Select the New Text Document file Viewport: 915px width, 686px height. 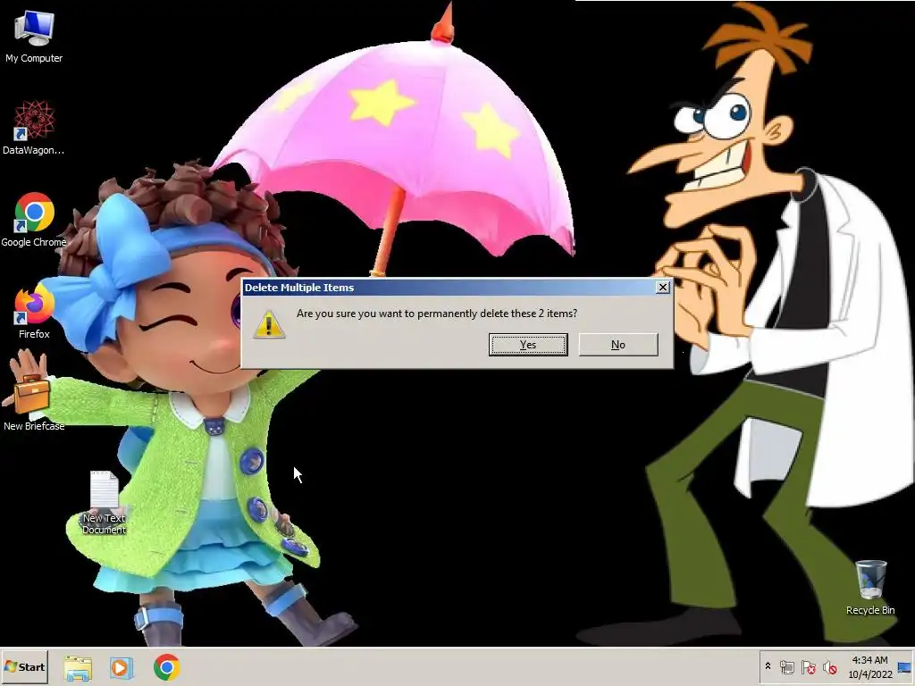tap(104, 502)
